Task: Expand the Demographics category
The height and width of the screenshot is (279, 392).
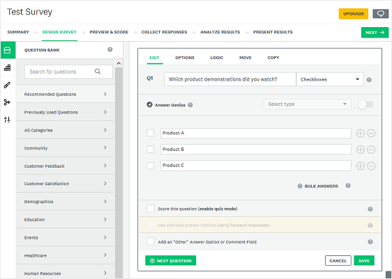Action: 66,202
